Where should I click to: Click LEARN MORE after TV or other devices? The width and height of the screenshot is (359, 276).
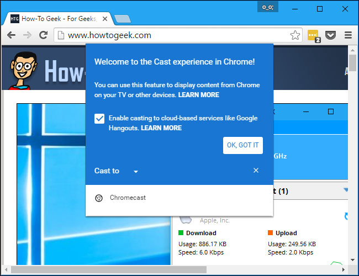tap(198, 95)
